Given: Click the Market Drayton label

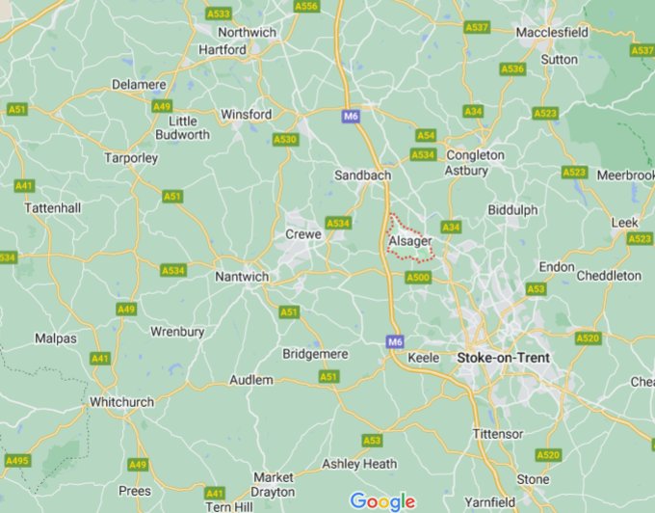Looking at the screenshot, I should click(274, 485).
